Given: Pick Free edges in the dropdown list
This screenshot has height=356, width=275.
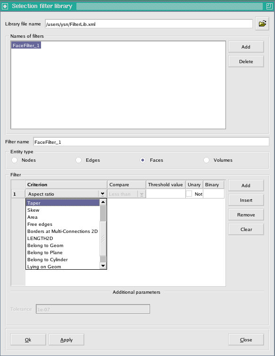Looking at the screenshot, I should (40, 224).
